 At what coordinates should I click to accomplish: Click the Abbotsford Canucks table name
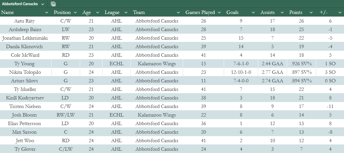19,4
